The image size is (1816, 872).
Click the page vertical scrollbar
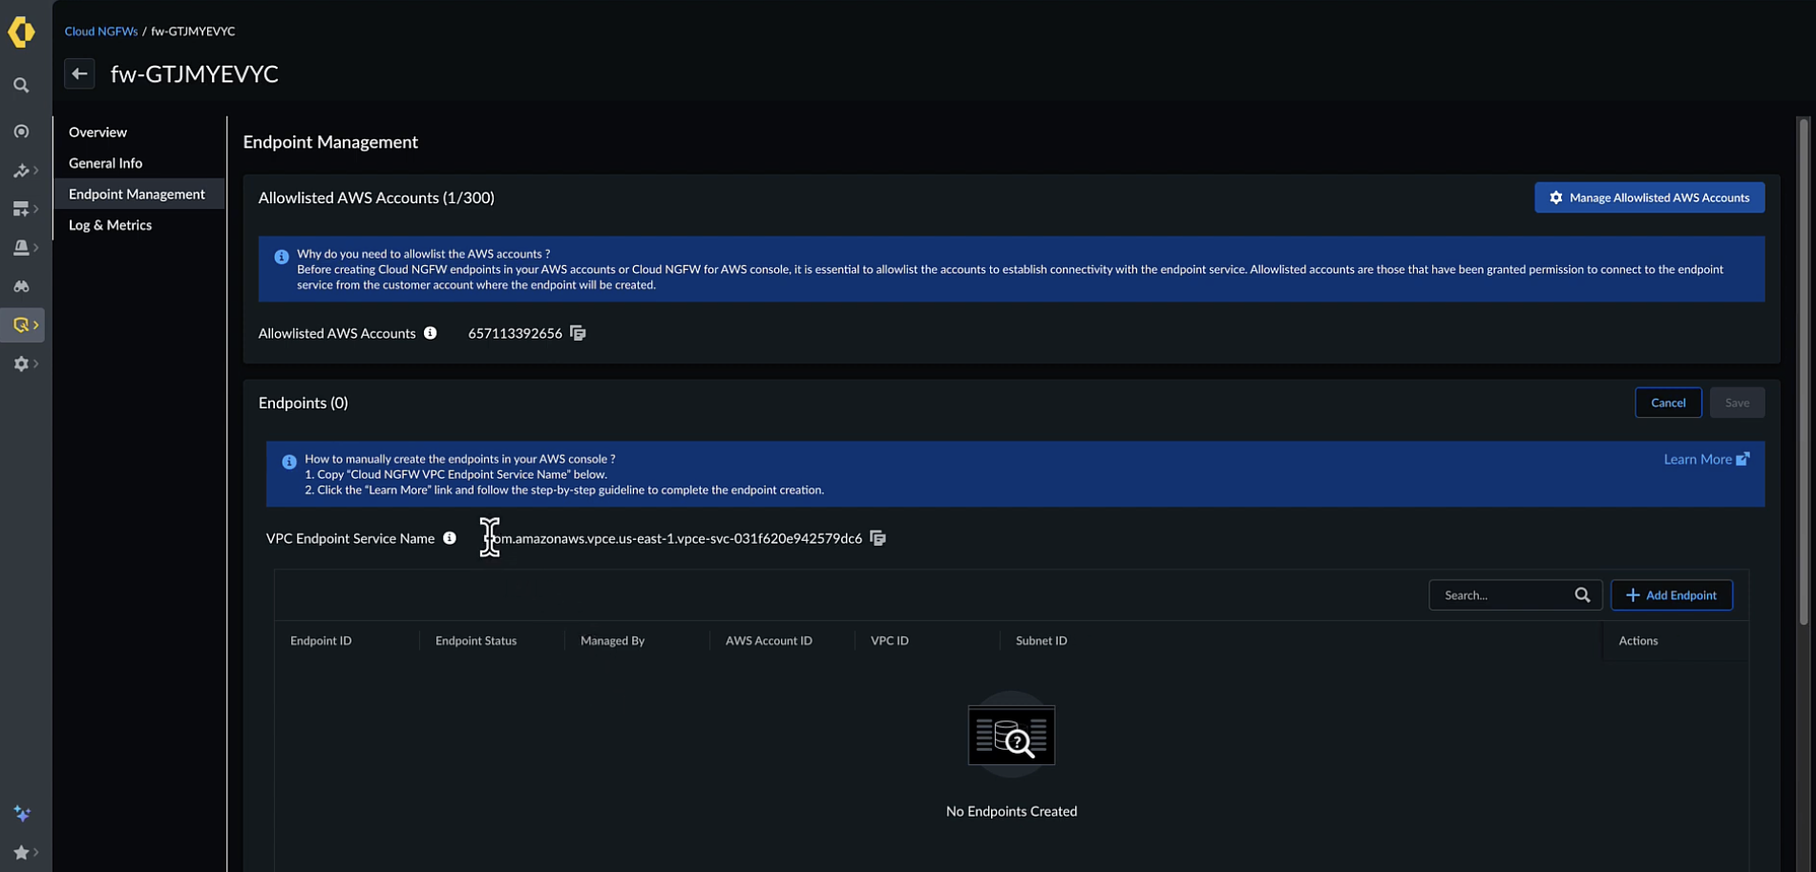(x=1803, y=372)
